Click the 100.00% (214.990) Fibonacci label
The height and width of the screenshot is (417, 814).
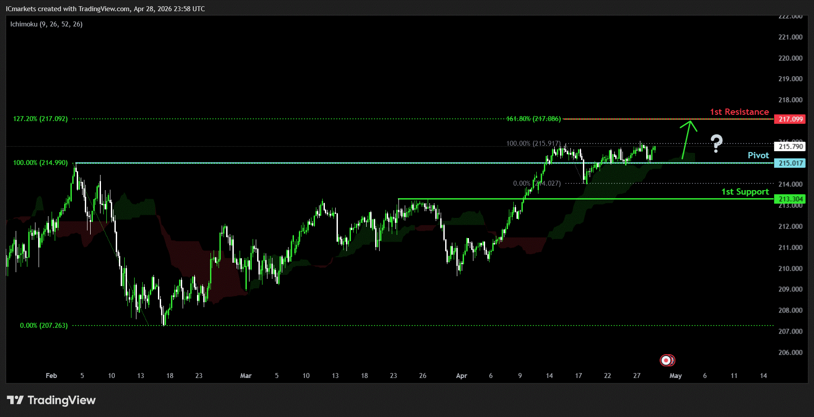point(40,163)
